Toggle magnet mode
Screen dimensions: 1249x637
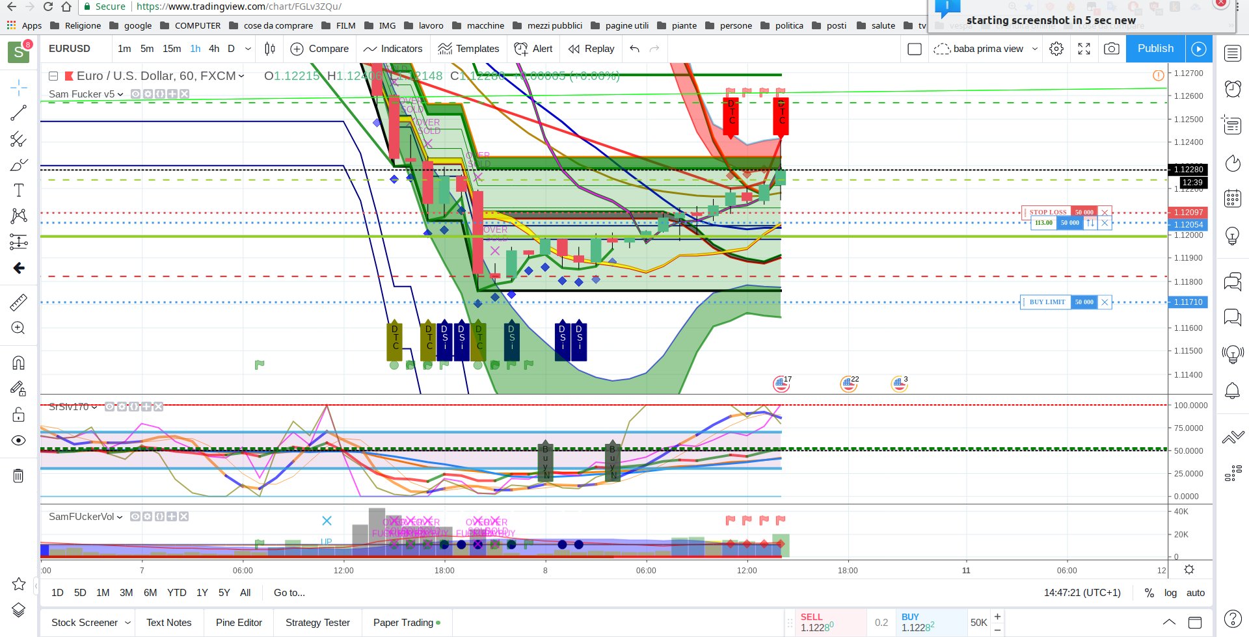18,363
